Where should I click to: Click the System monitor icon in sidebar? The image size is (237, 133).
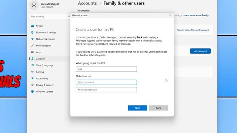tap(32, 26)
